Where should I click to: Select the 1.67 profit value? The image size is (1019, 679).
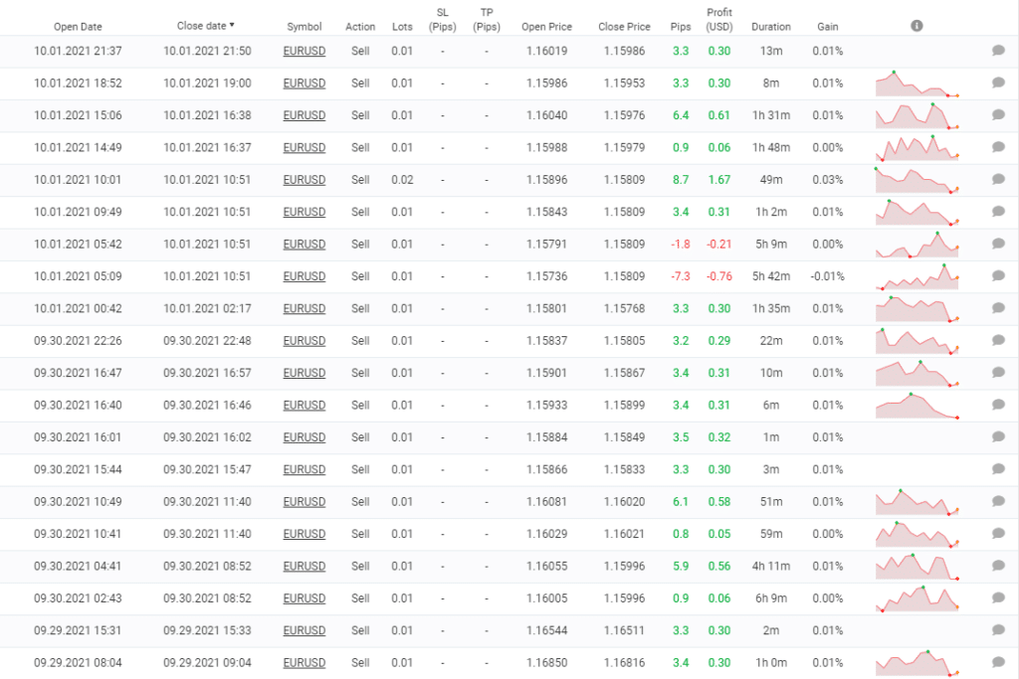pos(718,179)
